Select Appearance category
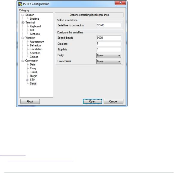Screen dimensions: 174x173 (x=37, y=42)
